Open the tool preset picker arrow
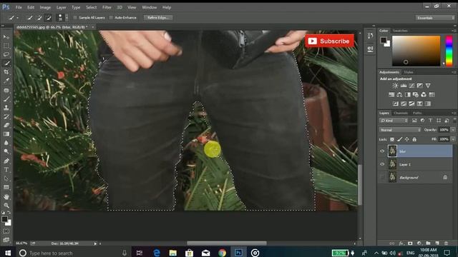Screen dimensions: 458x257 (17, 18)
